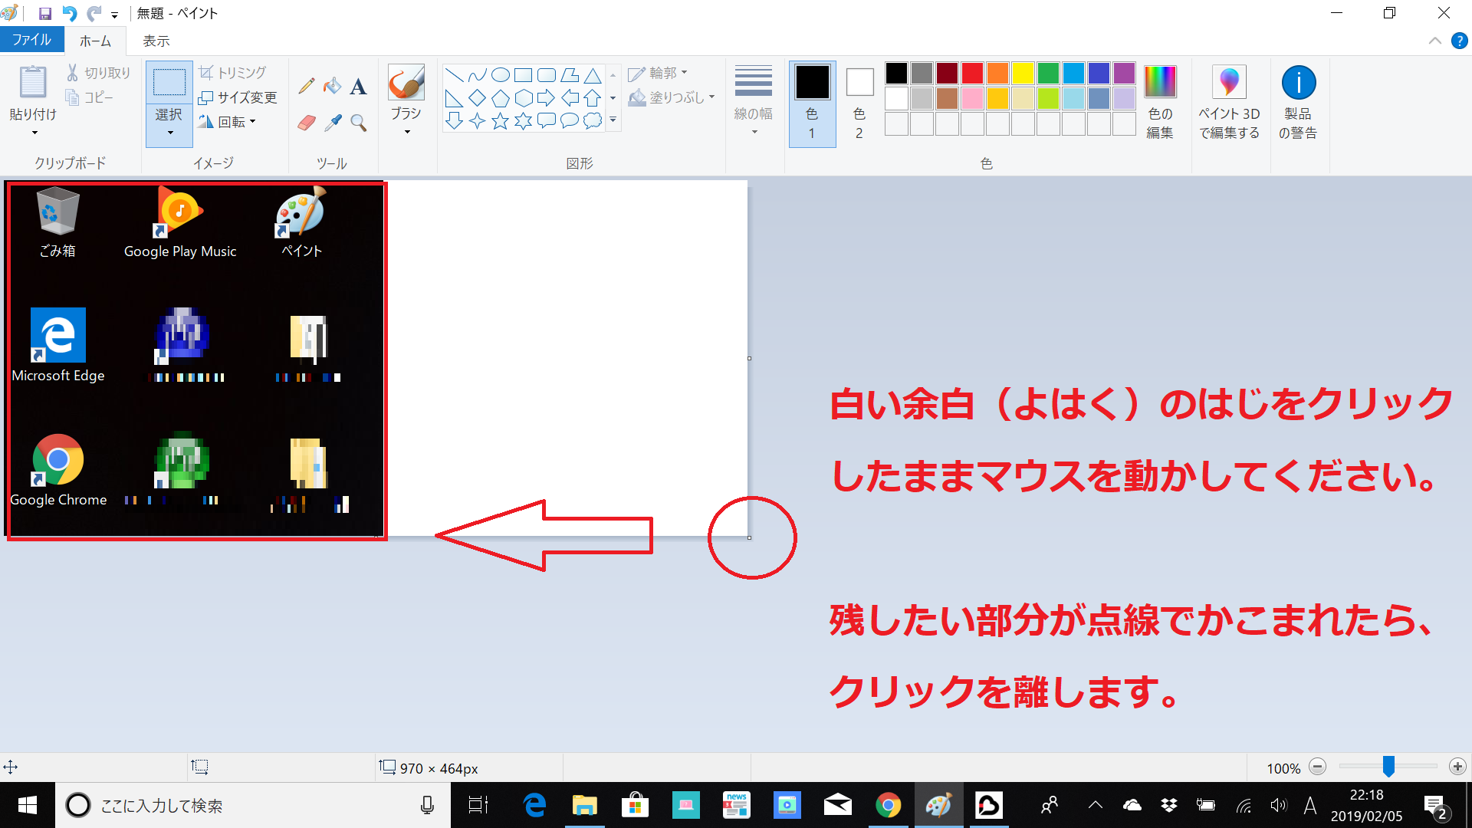Activate Color 1 (色1) selector
Image resolution: width=1472 pixels, height=828 pixels.
812,103
